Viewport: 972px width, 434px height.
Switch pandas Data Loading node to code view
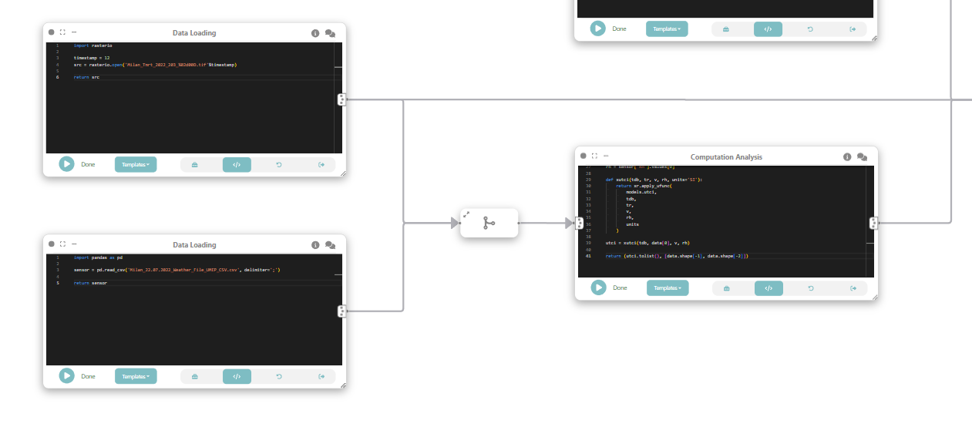pos(237,376)
